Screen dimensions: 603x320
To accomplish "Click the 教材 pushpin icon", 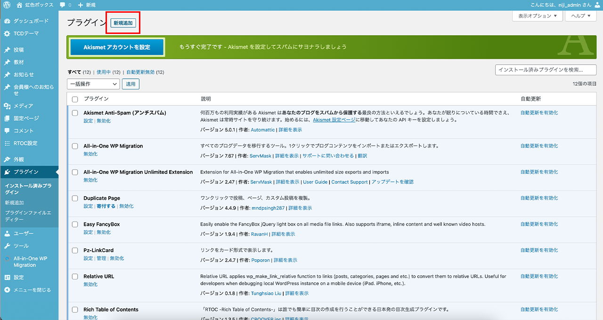I will coord(7,62).
